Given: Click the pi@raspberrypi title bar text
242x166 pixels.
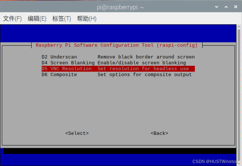Looking at the screenshot, I should (120, 7).
